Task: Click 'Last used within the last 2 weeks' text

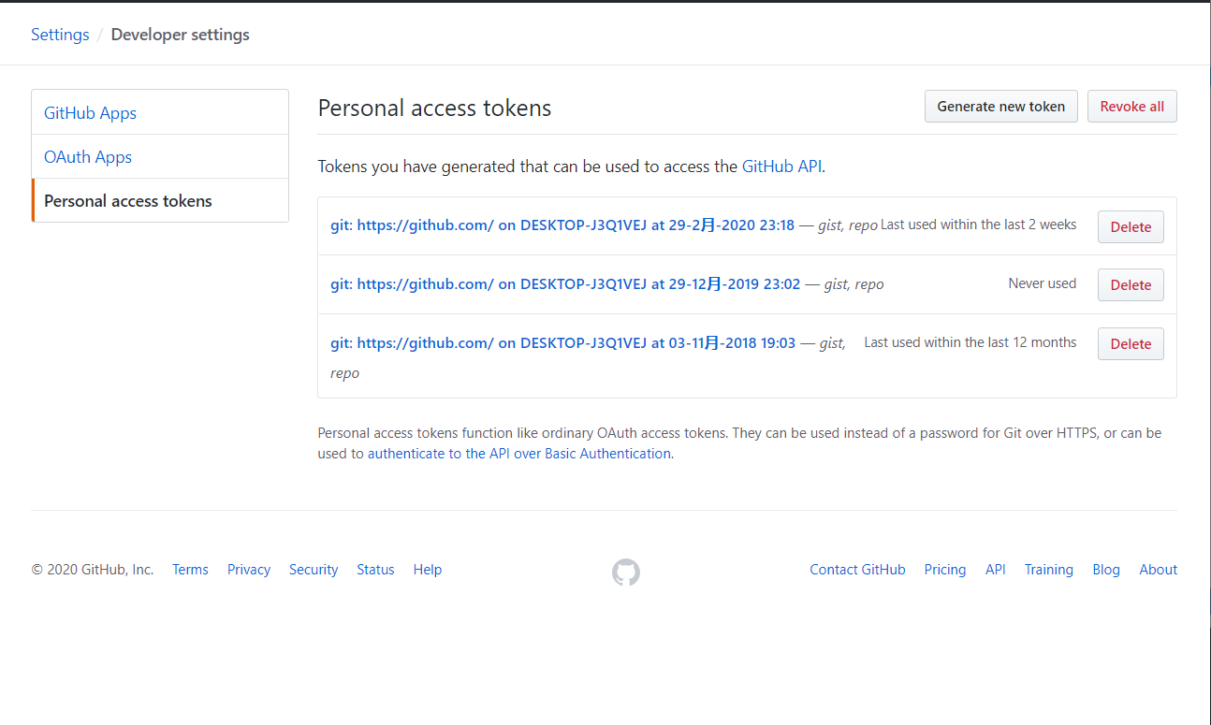Action: pyautogui.click(x=979, y=225)
